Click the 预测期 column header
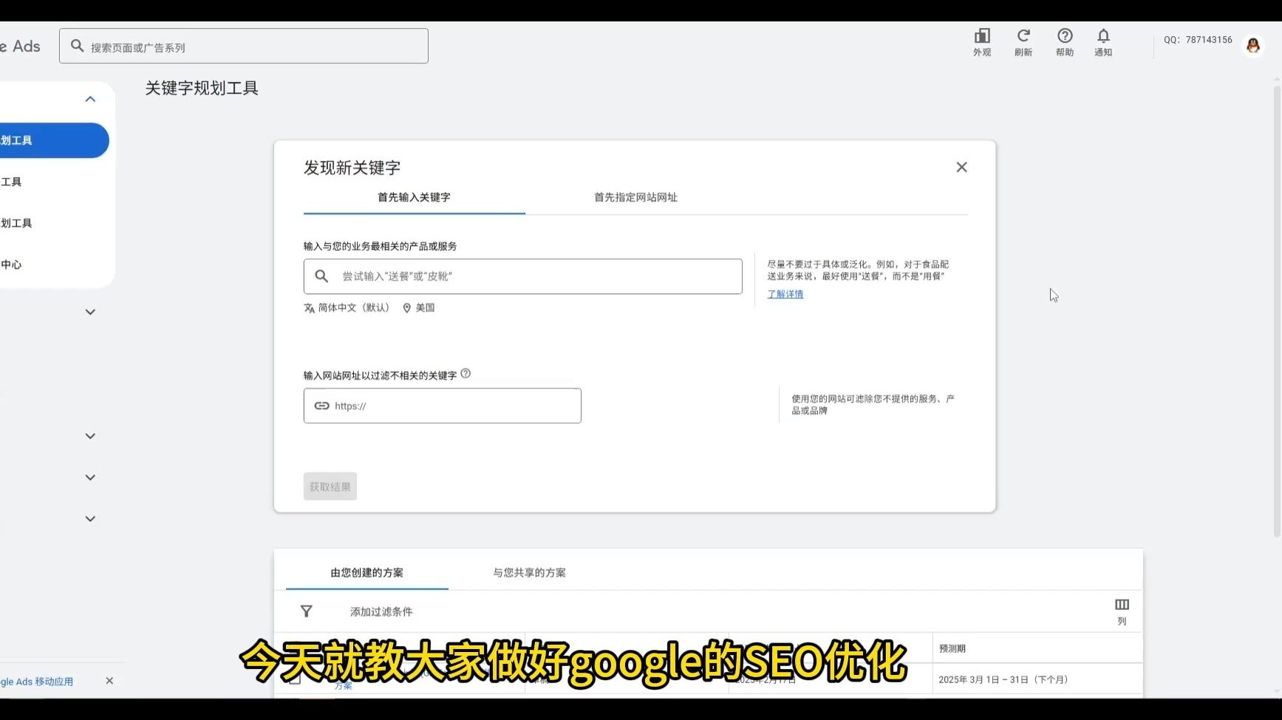 [x=952, y=648]
